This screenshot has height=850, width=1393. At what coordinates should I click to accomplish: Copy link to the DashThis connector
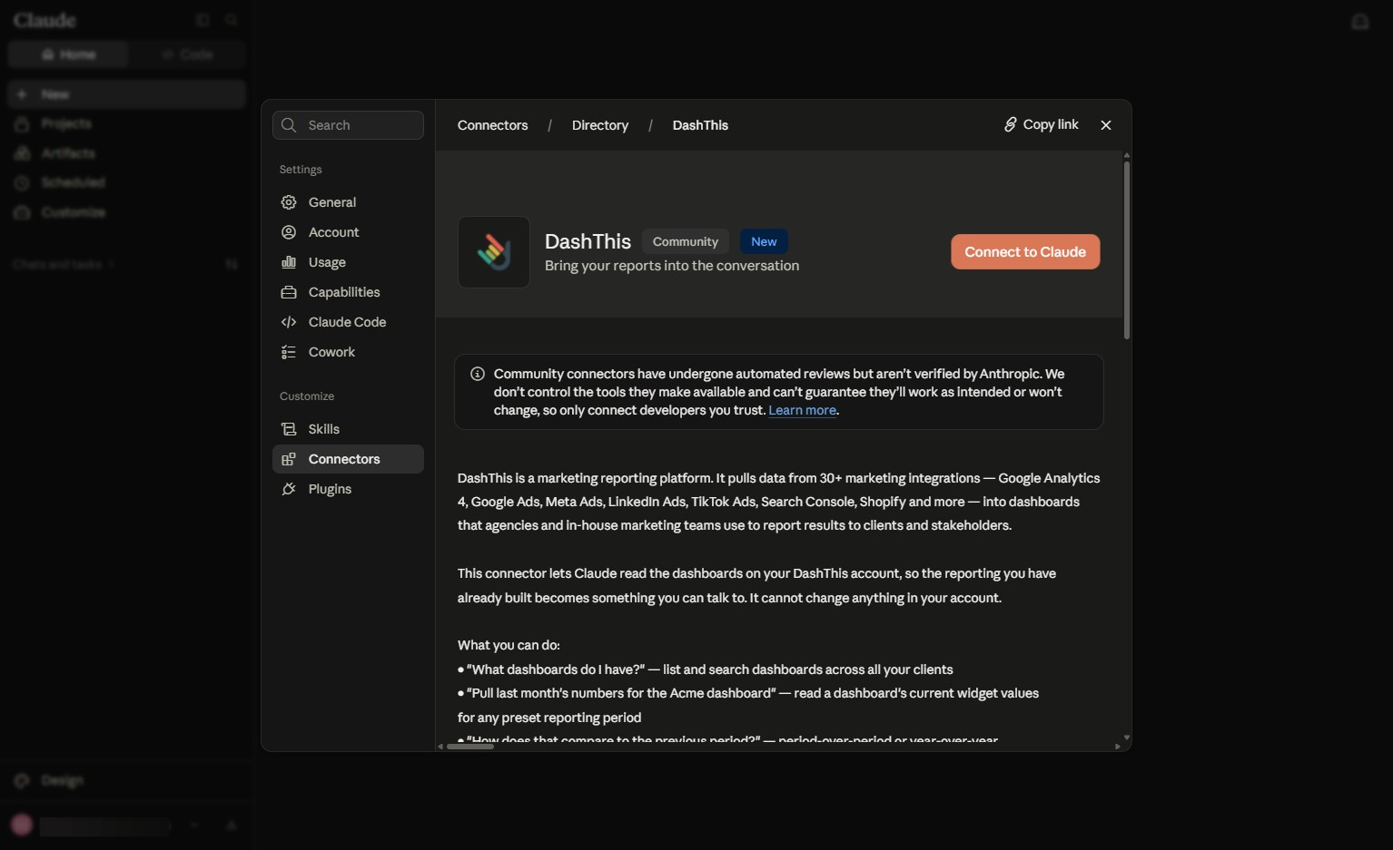tap(1041, 124)
